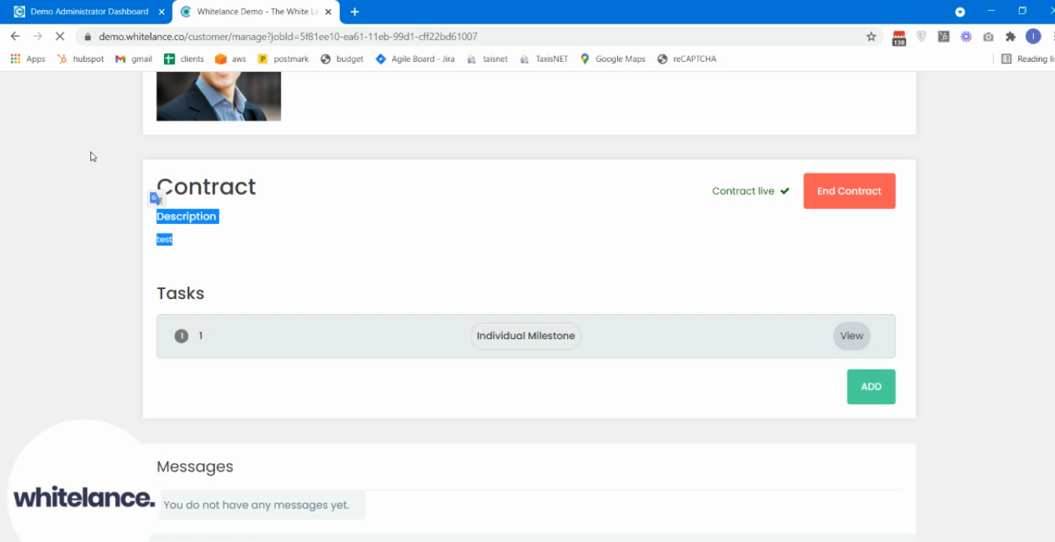The width and height of the screenshot is (1055, 542).
Task: Open the tab search dropdown
Action: [959, 12]
